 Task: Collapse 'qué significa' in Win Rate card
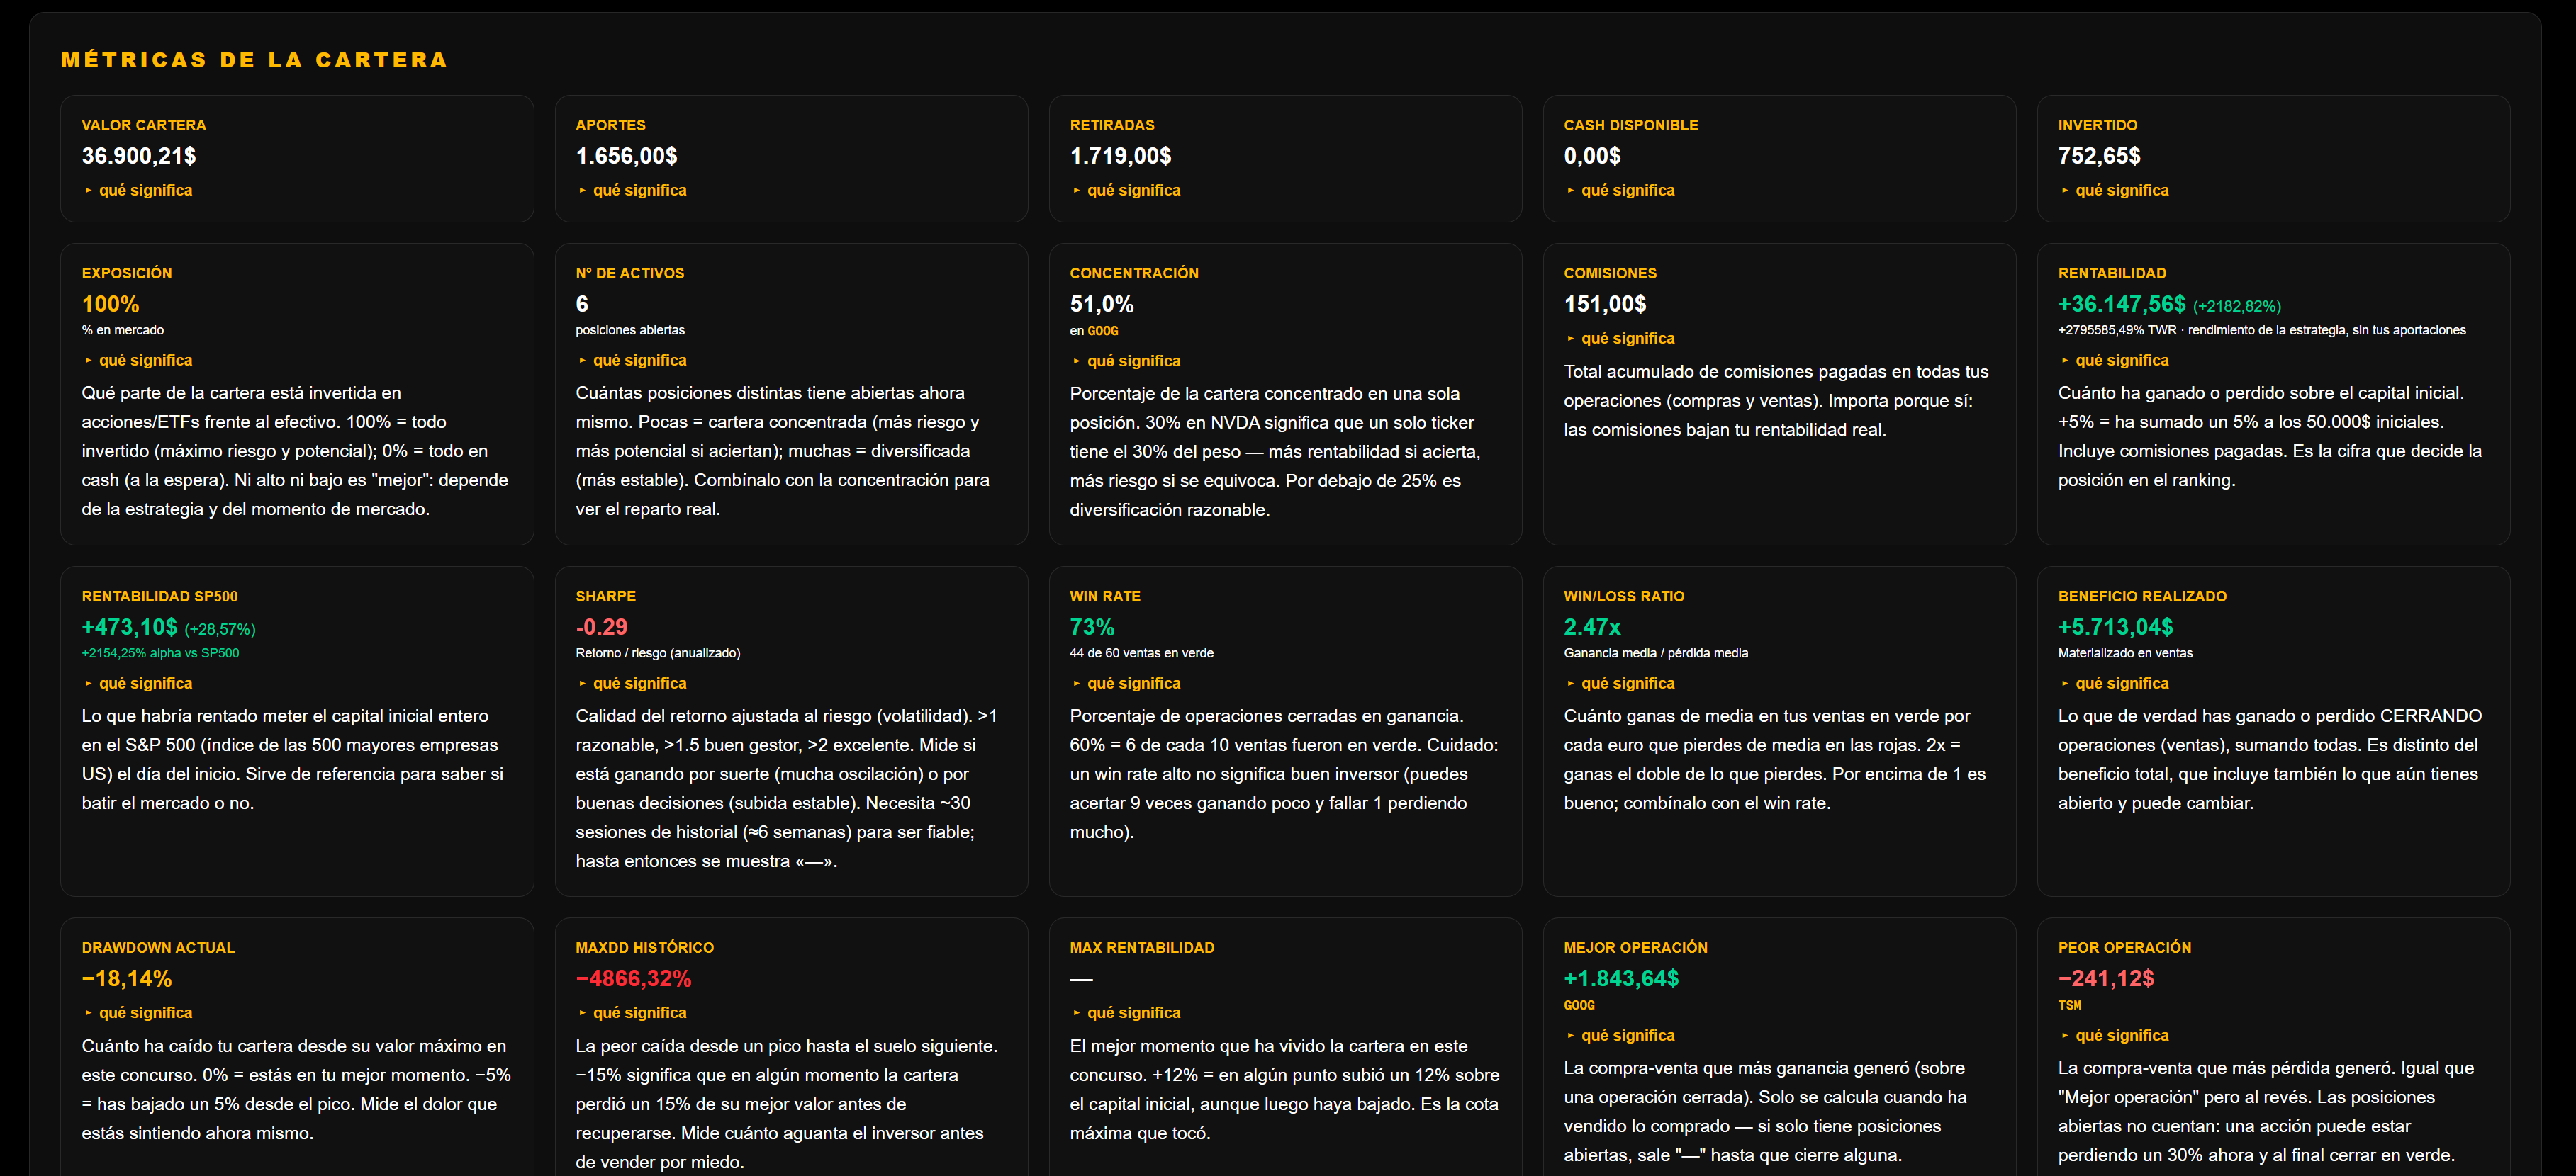[x=1126, y=684]
